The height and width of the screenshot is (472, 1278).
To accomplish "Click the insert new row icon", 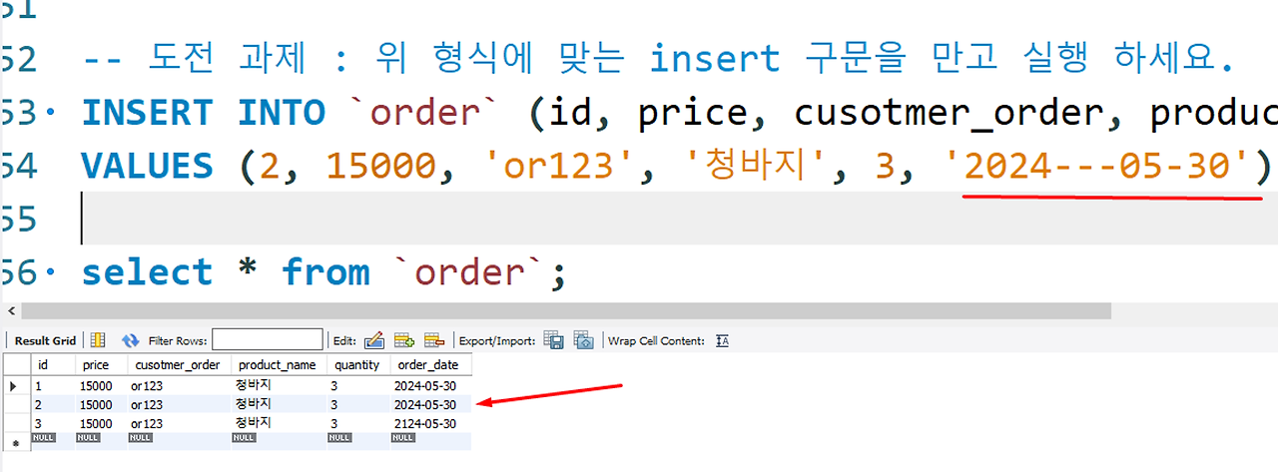I will [x=404, y=340].
